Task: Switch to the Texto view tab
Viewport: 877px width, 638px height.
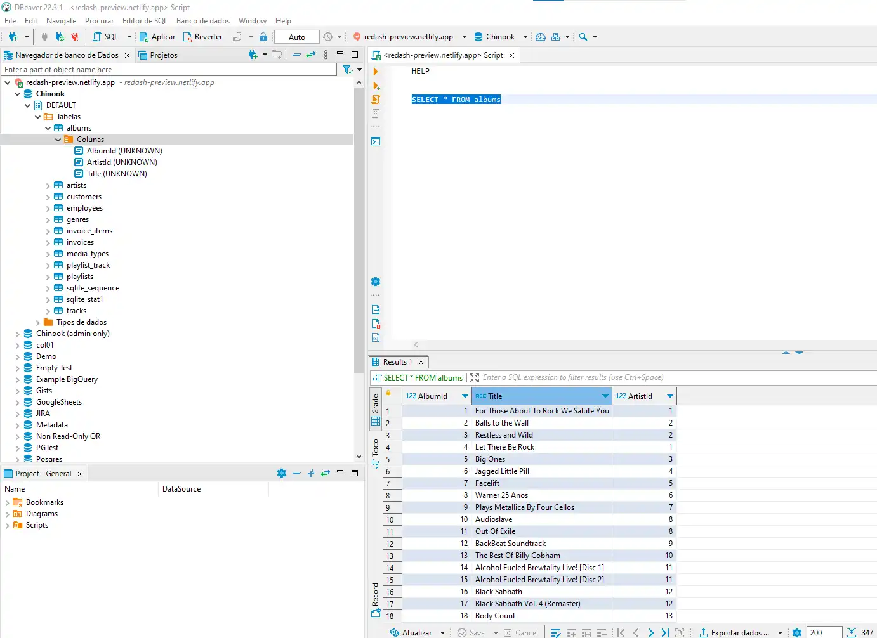Action: click(x=376, y=453)
